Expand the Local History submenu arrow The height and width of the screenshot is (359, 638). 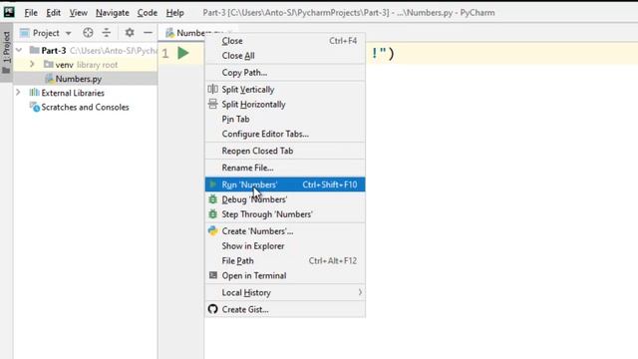(360, 292)
